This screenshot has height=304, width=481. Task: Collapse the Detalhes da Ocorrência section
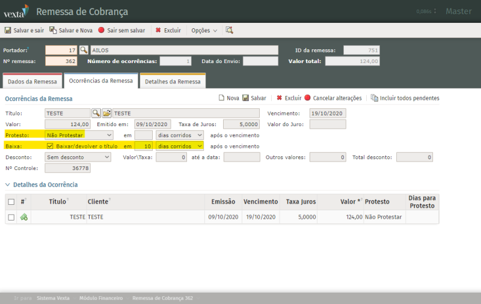(8, 185)
